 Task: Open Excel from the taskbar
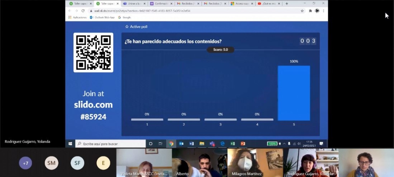pyautogui.click(x=233, y=144)
